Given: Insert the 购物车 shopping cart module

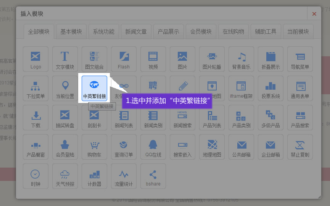Looking at the screenshot, I should tap(94, 147).
